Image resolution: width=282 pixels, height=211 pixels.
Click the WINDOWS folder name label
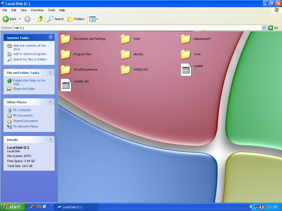pyautogui.click(x=141, y=70)
